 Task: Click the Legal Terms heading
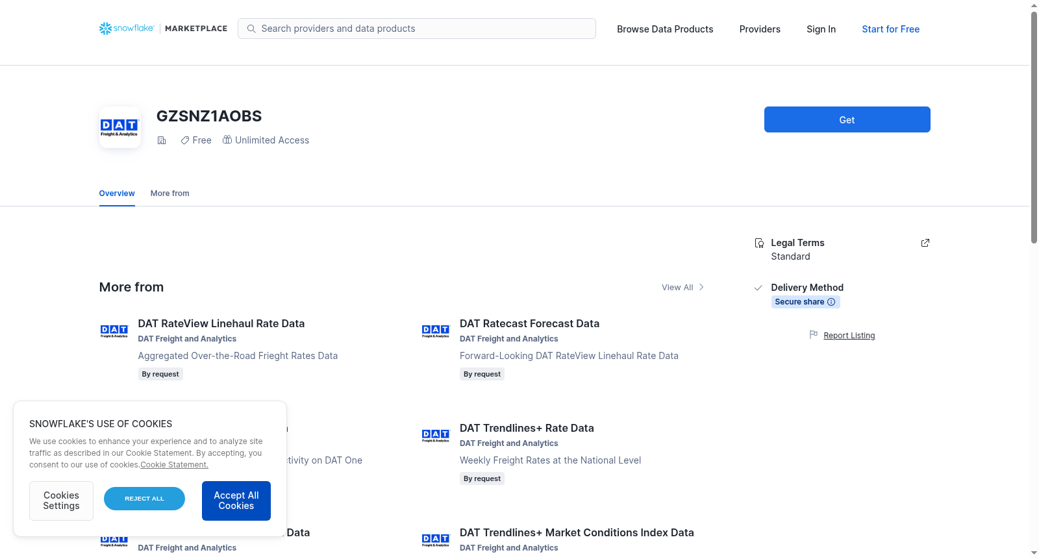[797, 243]
